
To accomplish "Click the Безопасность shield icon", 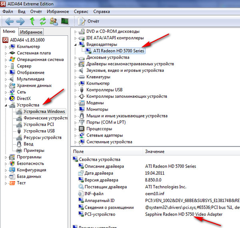I will (12, 163).
